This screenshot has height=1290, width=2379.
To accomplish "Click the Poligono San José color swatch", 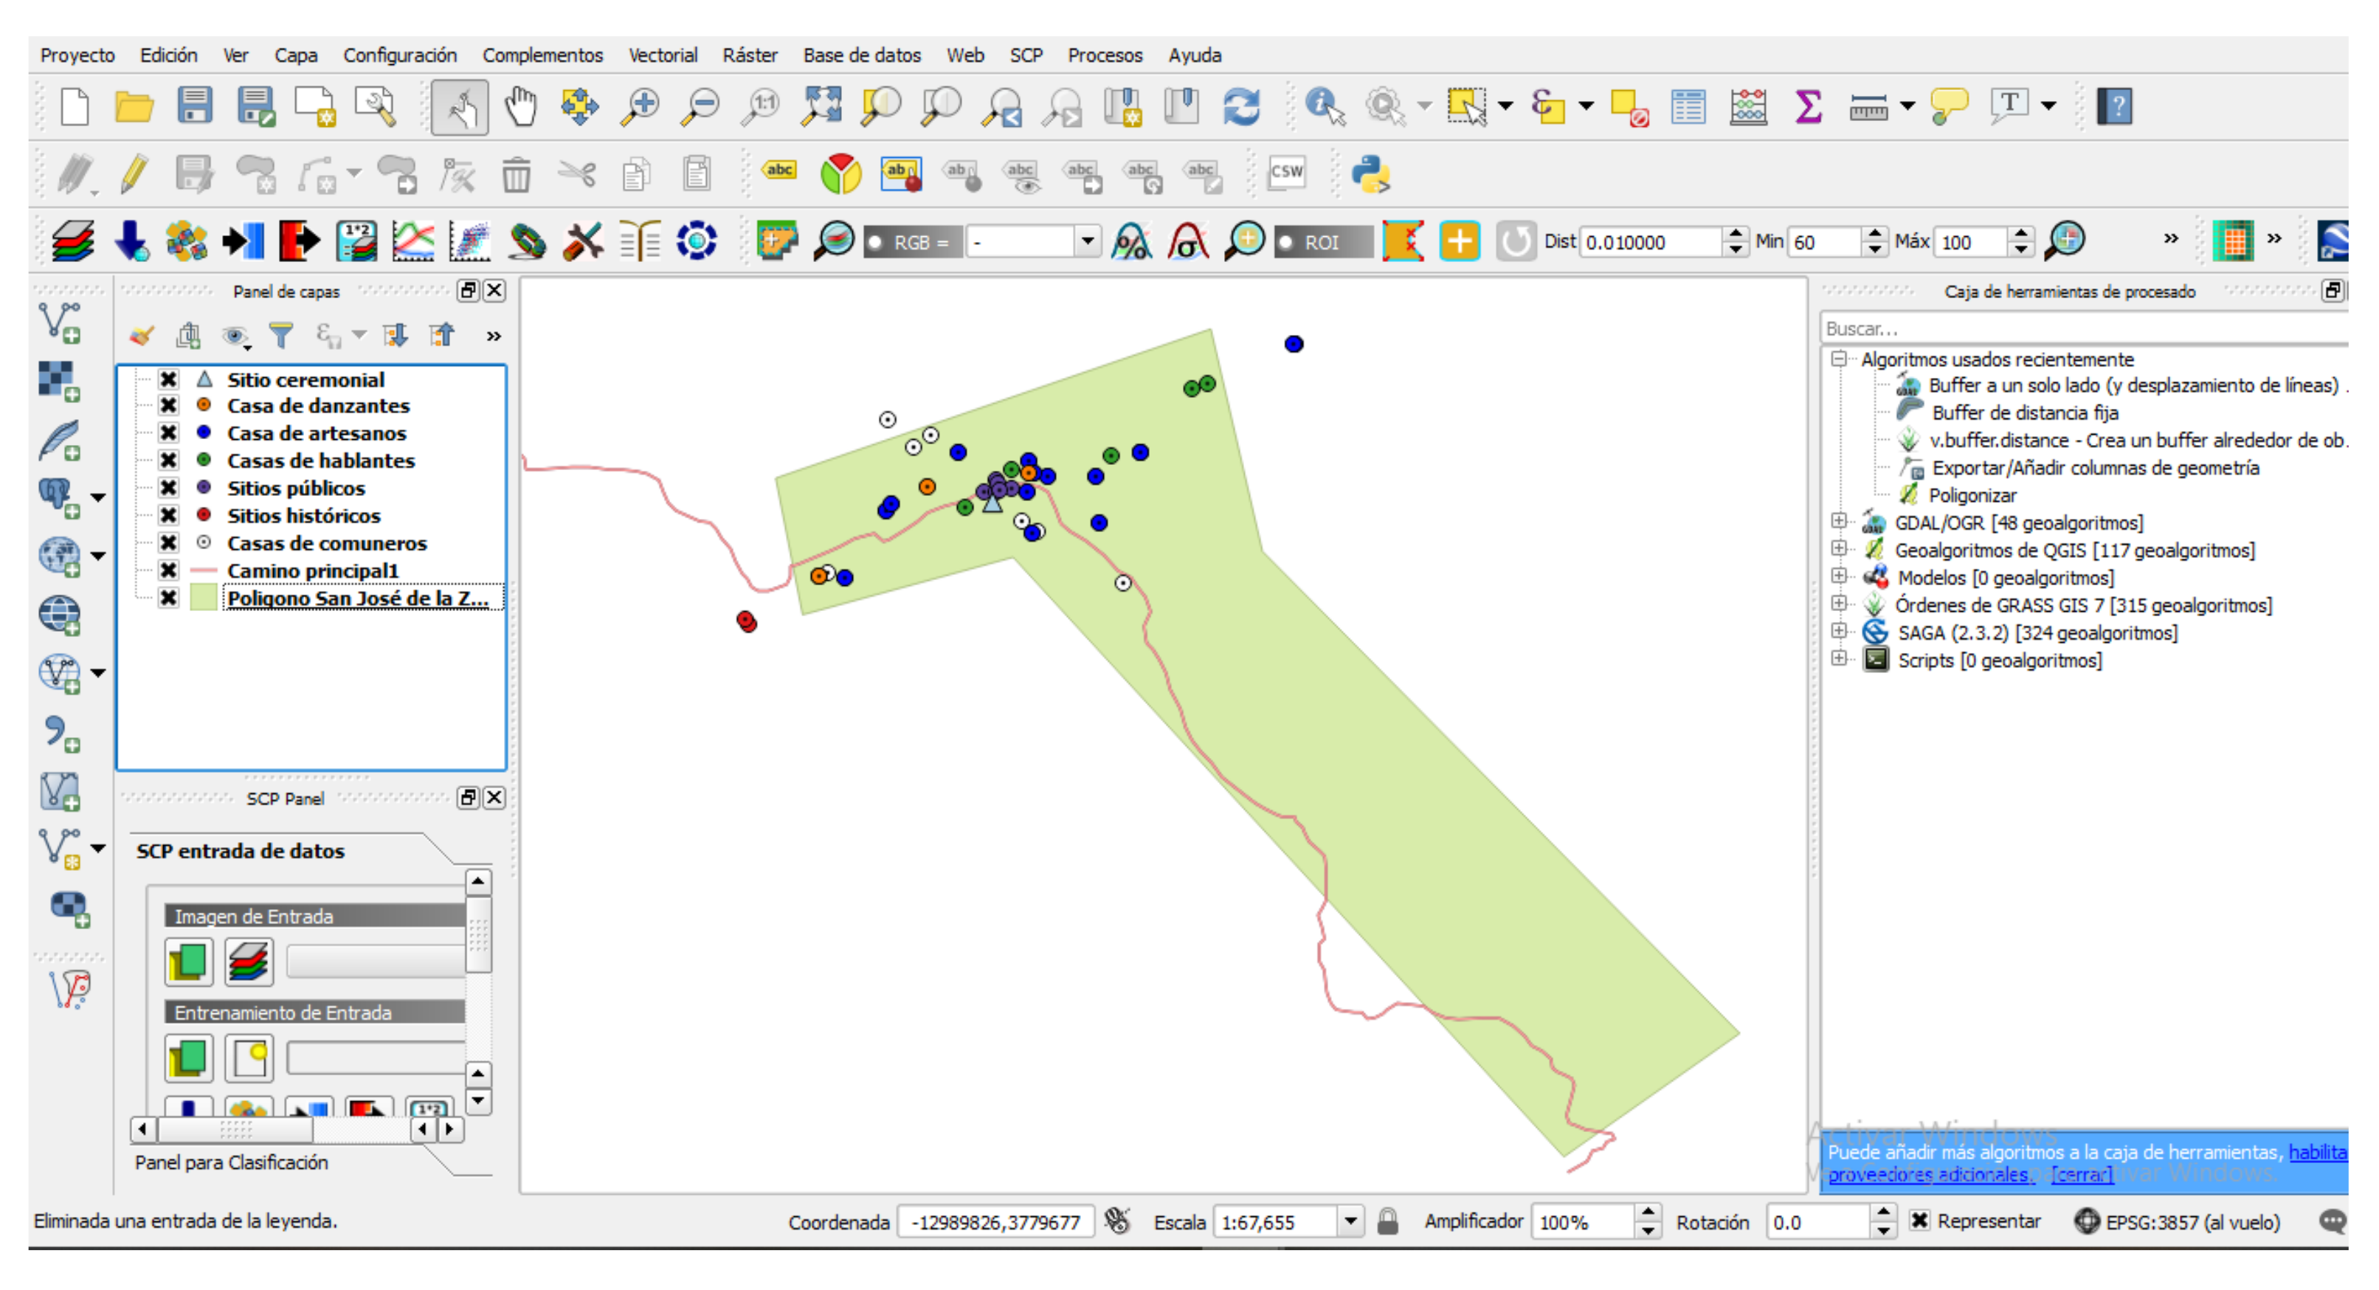I will click(203, 599).
